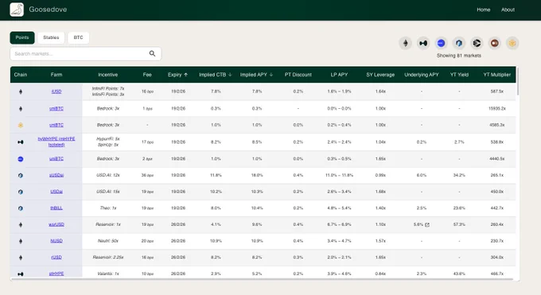Click the Goosedove site title
Screen dimensions: 541x295
coord(48,10)
